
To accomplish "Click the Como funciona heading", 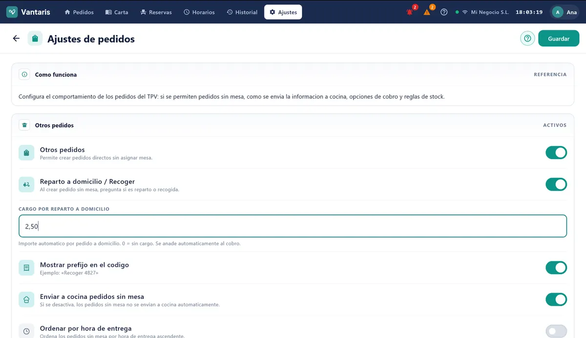I will 56,75.
